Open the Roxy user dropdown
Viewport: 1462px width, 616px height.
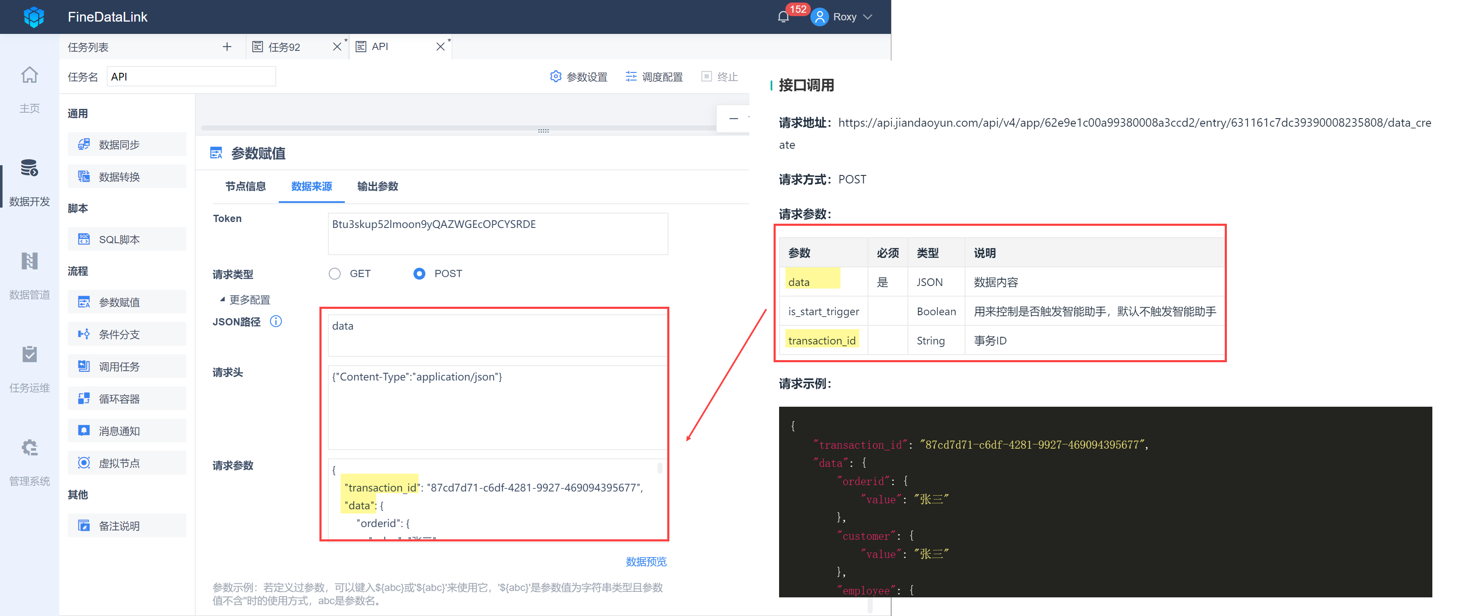[844, 17]
